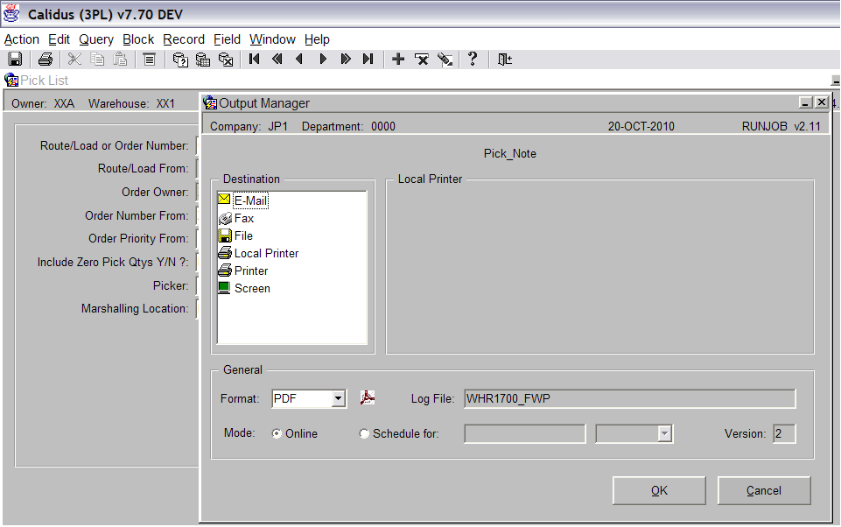Open the Action menu

click(x=22, y=39)
